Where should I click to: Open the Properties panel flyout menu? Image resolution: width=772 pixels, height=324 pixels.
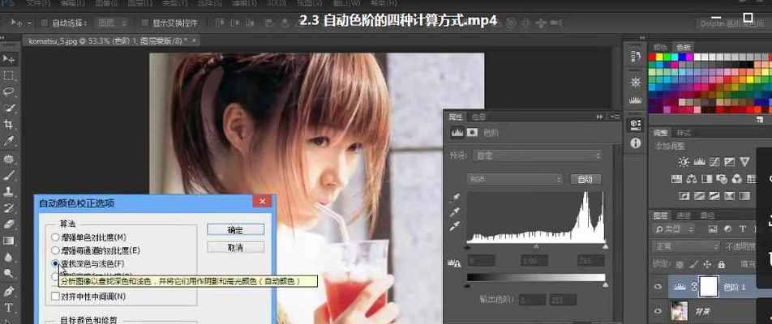(x=615, y=117)
